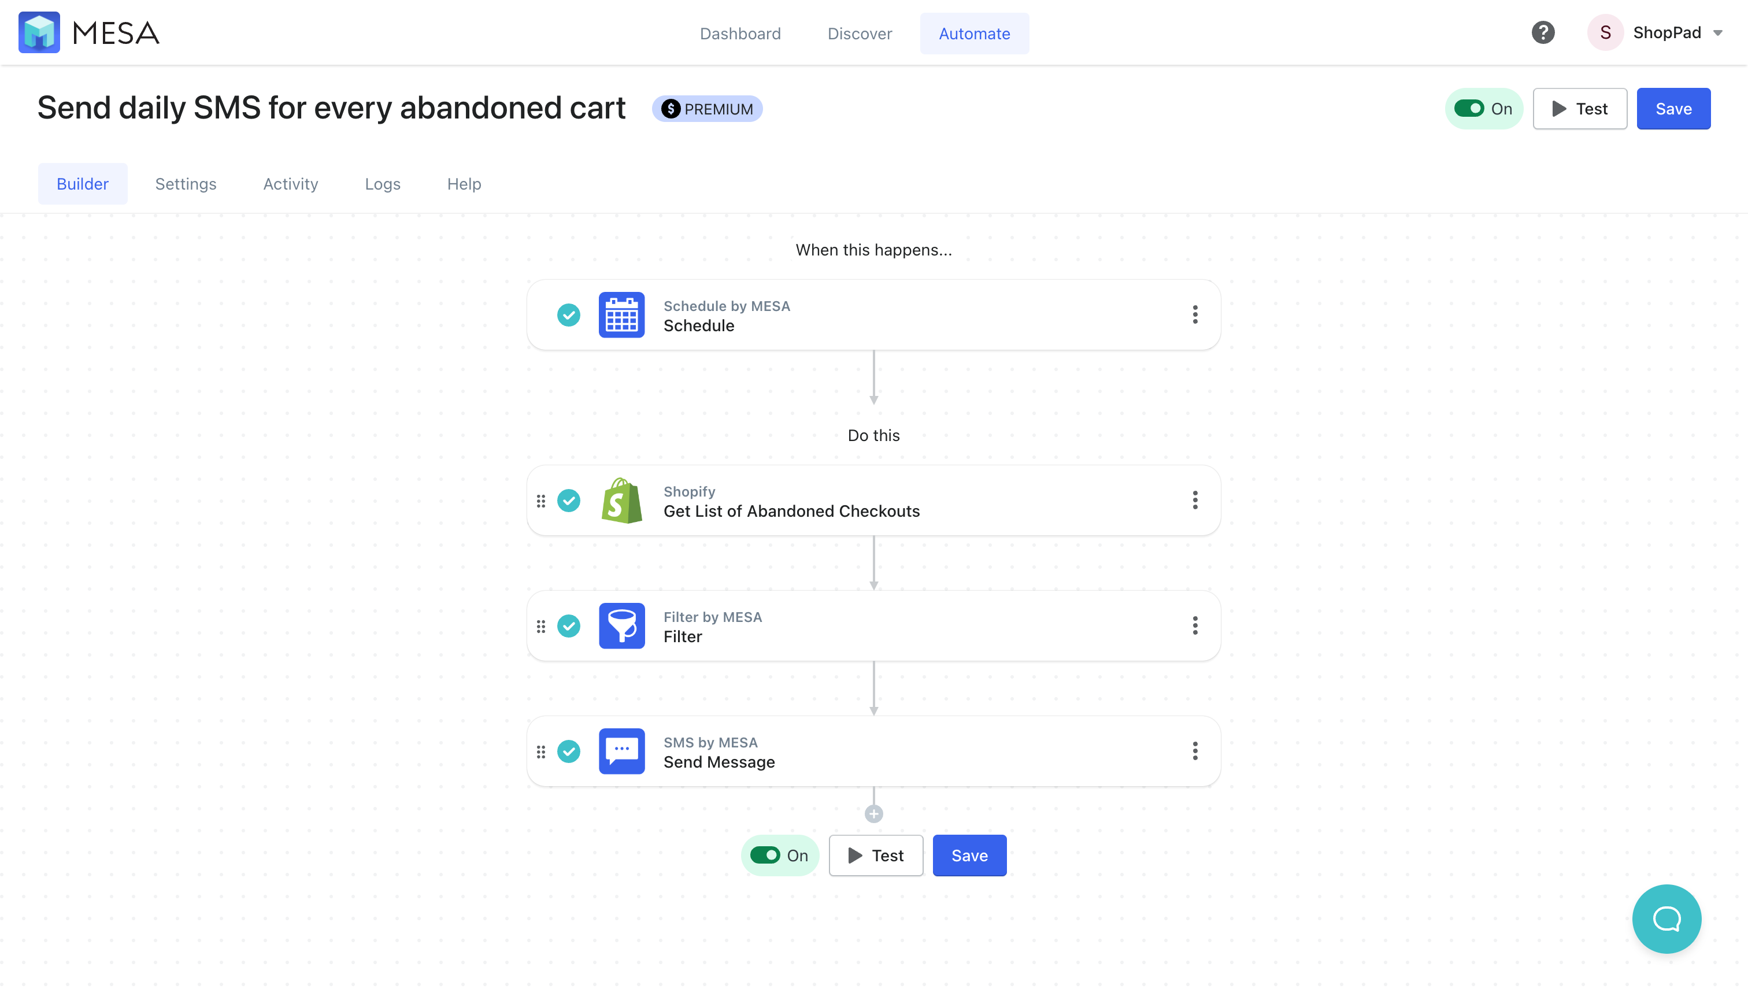
Task: Click the ShopPad avatar circle
Action: point(1605,32)
